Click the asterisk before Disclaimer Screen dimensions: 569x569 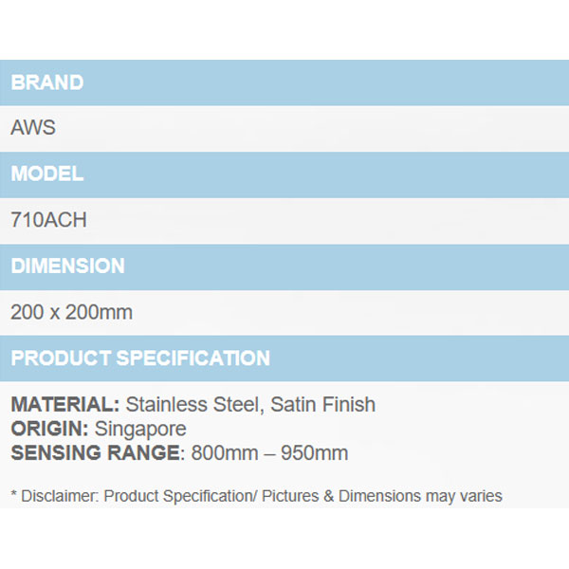[14, 495]
